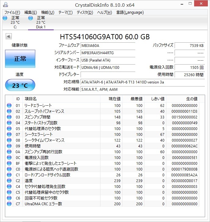Screen dimensions: 210x222
Task: Click the power on hours value 25260 時間
Action: [190, 75]
